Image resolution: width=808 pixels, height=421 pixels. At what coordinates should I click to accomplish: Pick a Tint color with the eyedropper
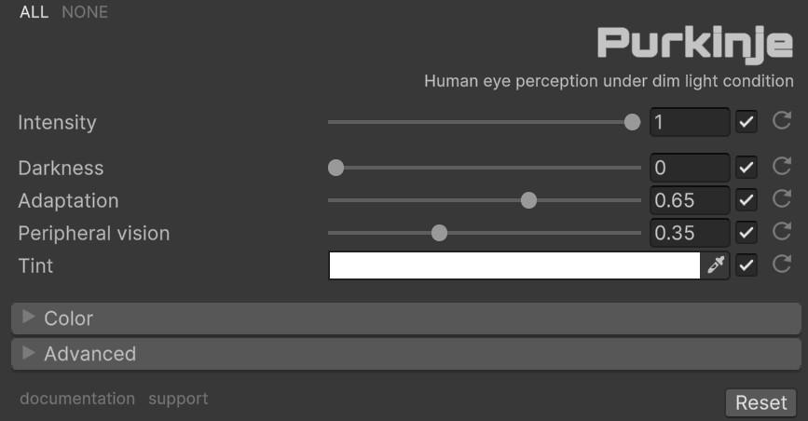pos(716,265)
